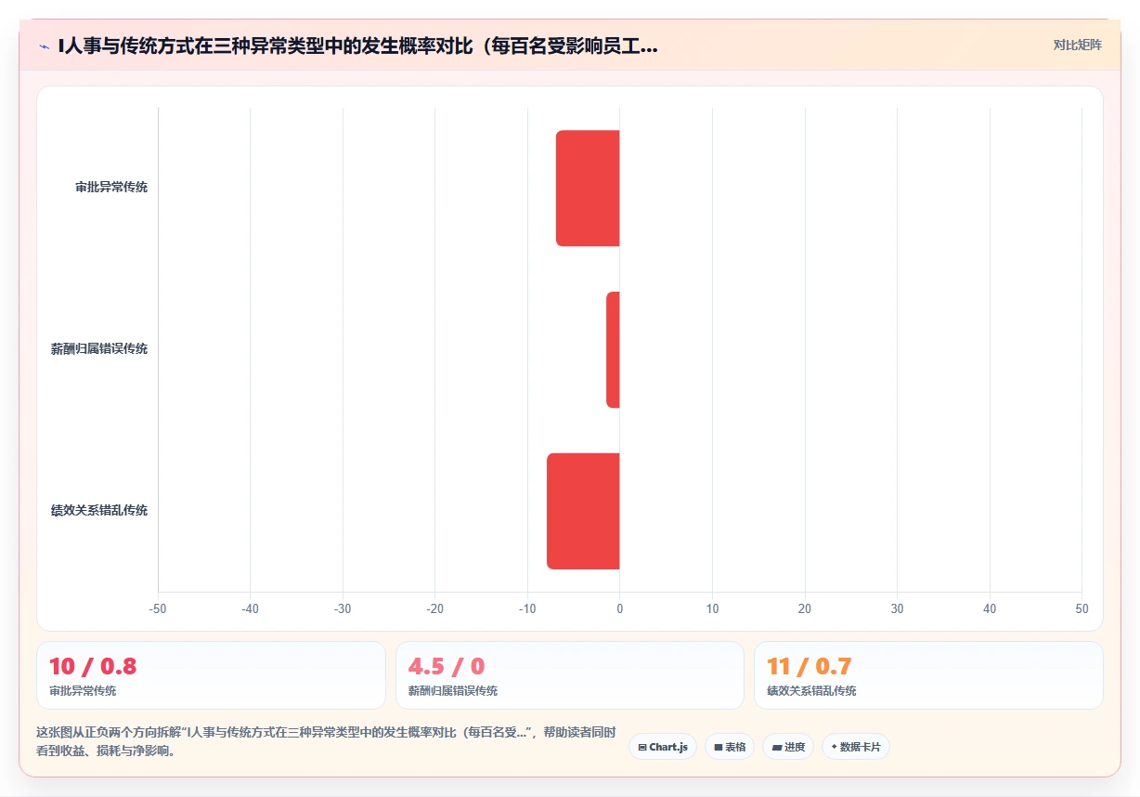Click the red bar for 绩效关系错乱传统
The width and height of the screenshot is (1140, 797).
pyautogui.click(x=583, y=511)
